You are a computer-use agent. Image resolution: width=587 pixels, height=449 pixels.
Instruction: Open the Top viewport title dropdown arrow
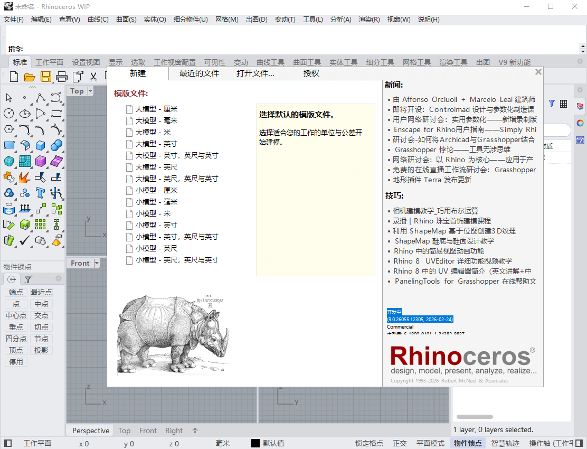[x=90, y=91]
